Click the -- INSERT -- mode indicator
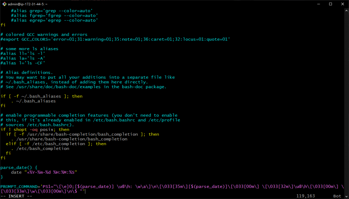This screenshot has width=349, height=199. point(16,196)
